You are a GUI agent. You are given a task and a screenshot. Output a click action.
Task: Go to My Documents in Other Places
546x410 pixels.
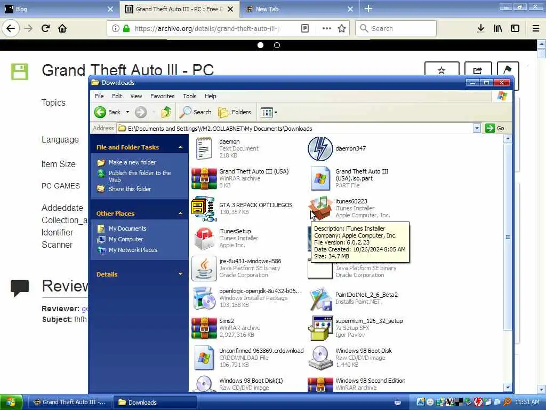[127, 228]
